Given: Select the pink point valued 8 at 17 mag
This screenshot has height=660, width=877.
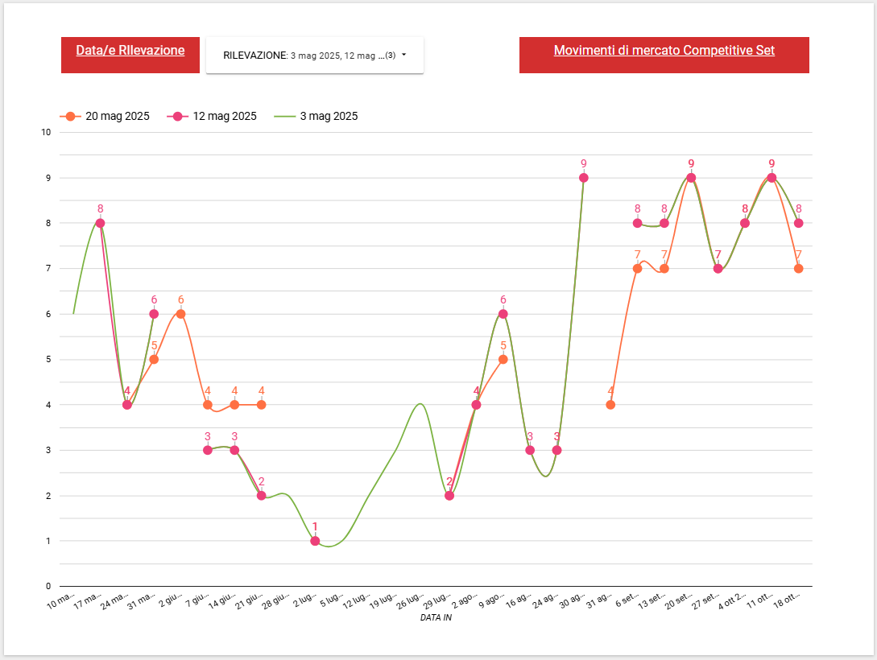Looking at the screenshot, I should [100, 223].
